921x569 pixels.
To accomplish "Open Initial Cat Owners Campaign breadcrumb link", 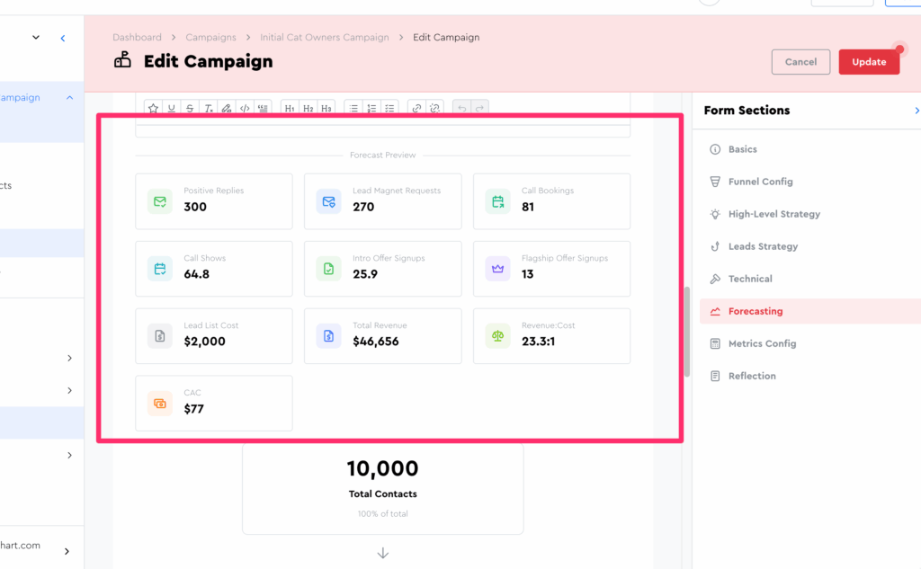I will 324,38.
